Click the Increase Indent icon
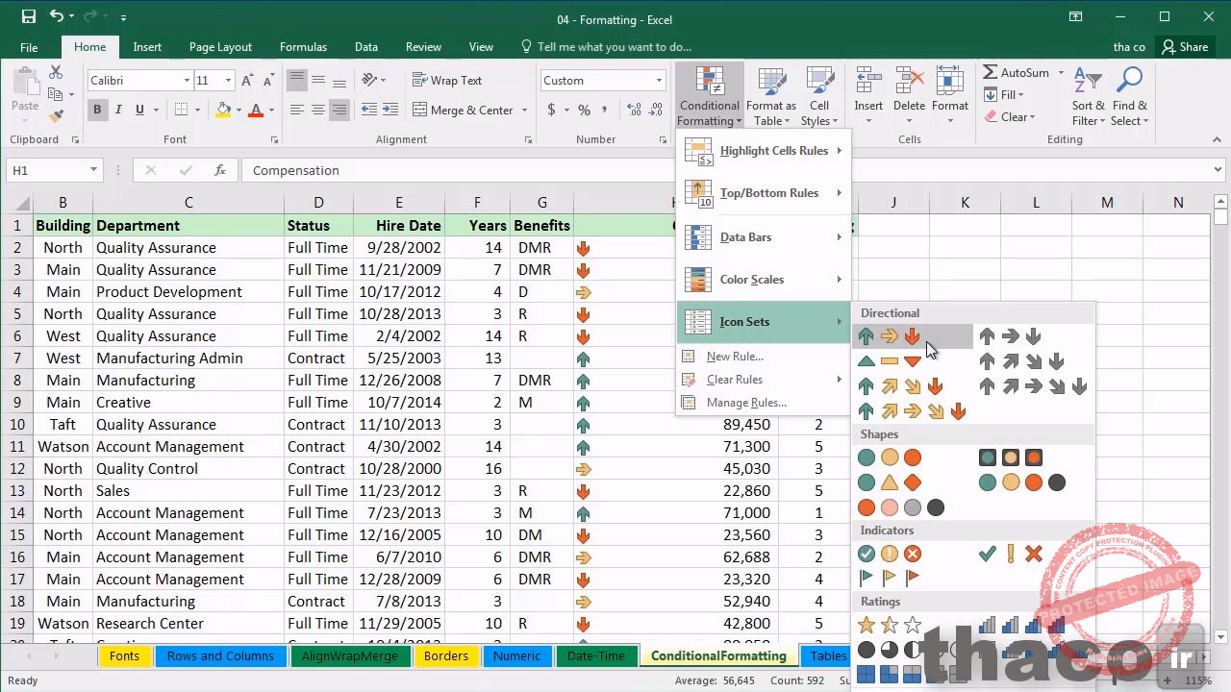This screenshot has width=1231, height=692. click(x=390, y=111)
